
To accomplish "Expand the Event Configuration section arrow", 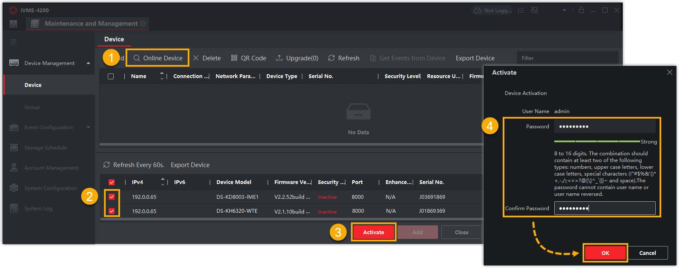I will (x=88, y=127).
